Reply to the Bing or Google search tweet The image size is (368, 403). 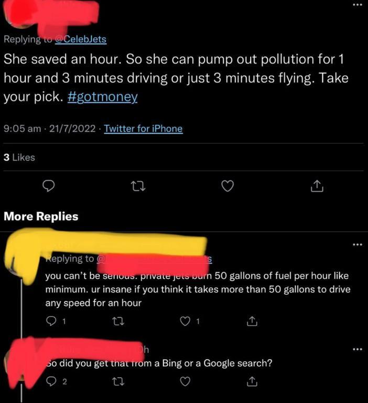click(x=51, y=382)
